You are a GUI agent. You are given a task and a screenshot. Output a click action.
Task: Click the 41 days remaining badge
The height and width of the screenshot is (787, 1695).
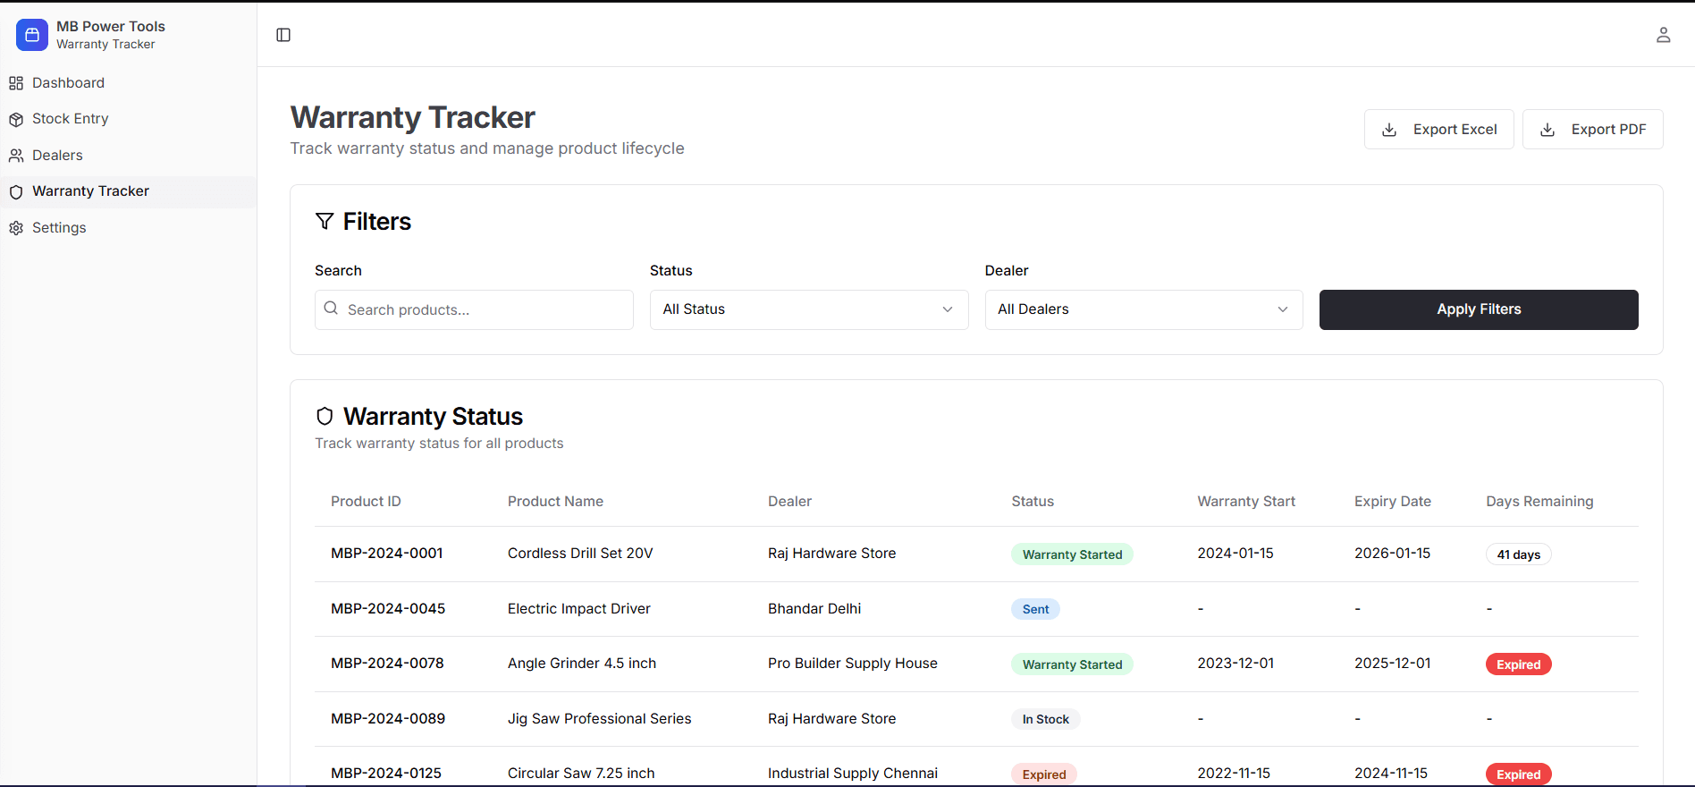(1518, 554)
